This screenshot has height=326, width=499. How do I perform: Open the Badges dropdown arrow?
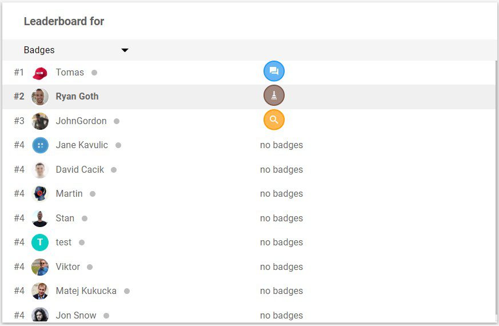pos(125,50)
